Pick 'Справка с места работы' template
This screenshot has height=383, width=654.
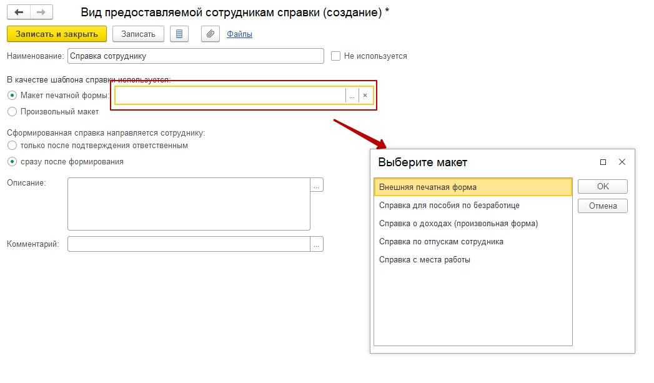point(425,260)
